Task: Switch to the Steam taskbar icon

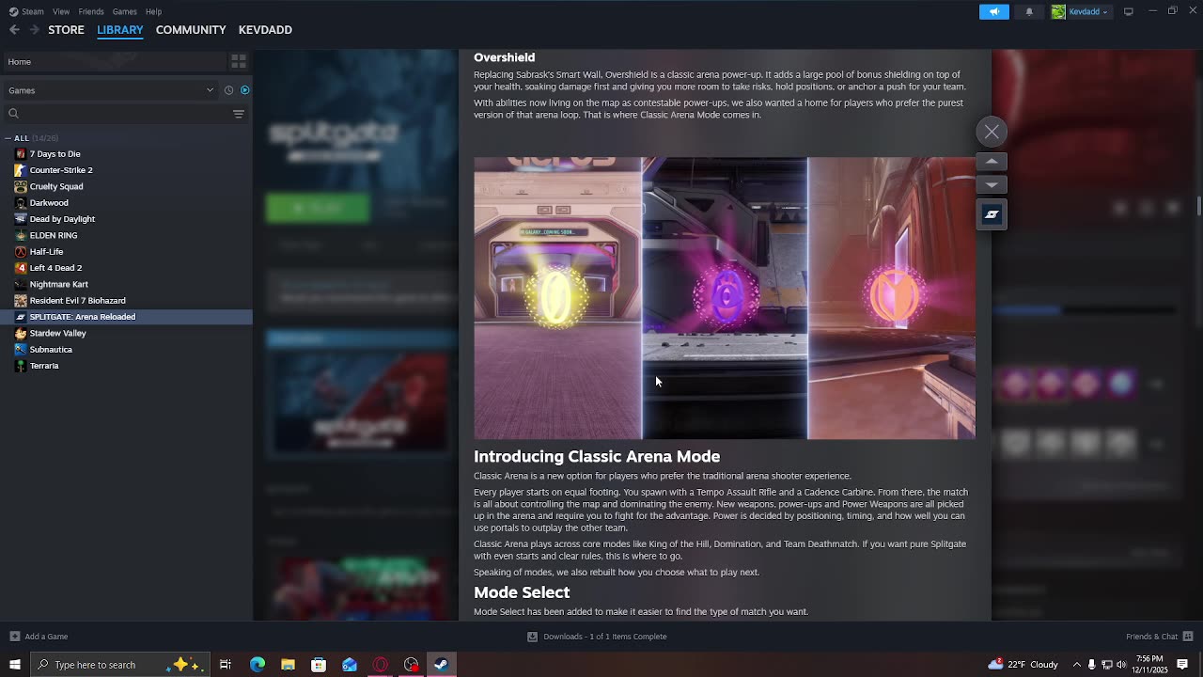Action: tap(442, 665)
